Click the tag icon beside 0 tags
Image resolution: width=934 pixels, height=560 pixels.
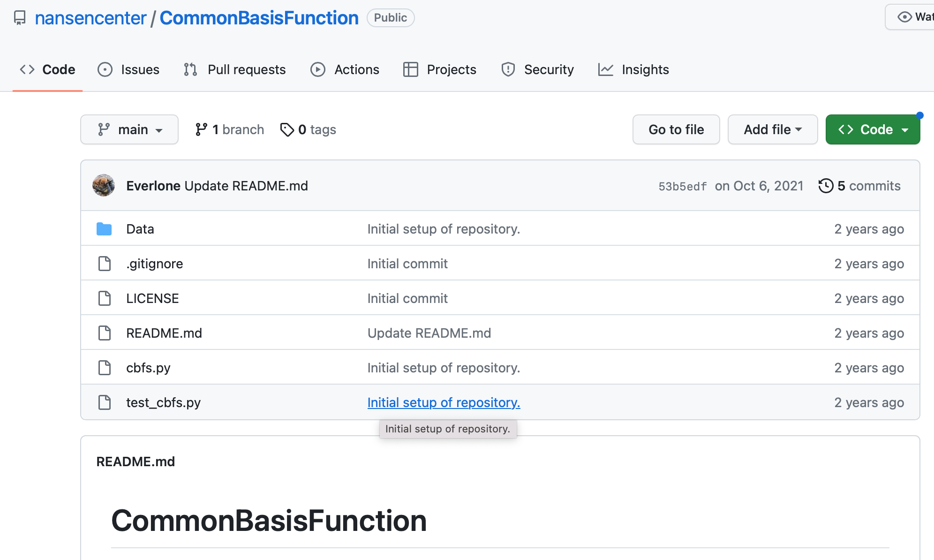(287, 129)
